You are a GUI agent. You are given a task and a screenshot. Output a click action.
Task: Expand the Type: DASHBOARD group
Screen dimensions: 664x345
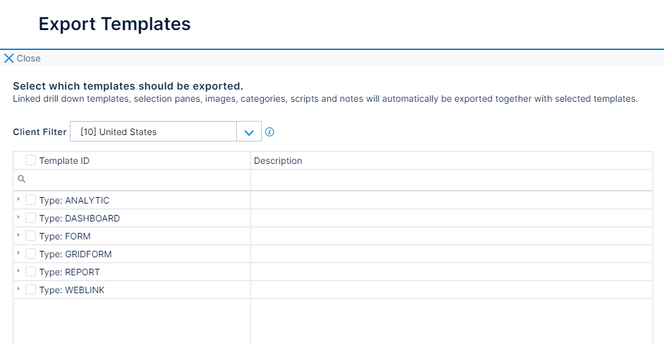pyautogui.click(x=19, y=218)
